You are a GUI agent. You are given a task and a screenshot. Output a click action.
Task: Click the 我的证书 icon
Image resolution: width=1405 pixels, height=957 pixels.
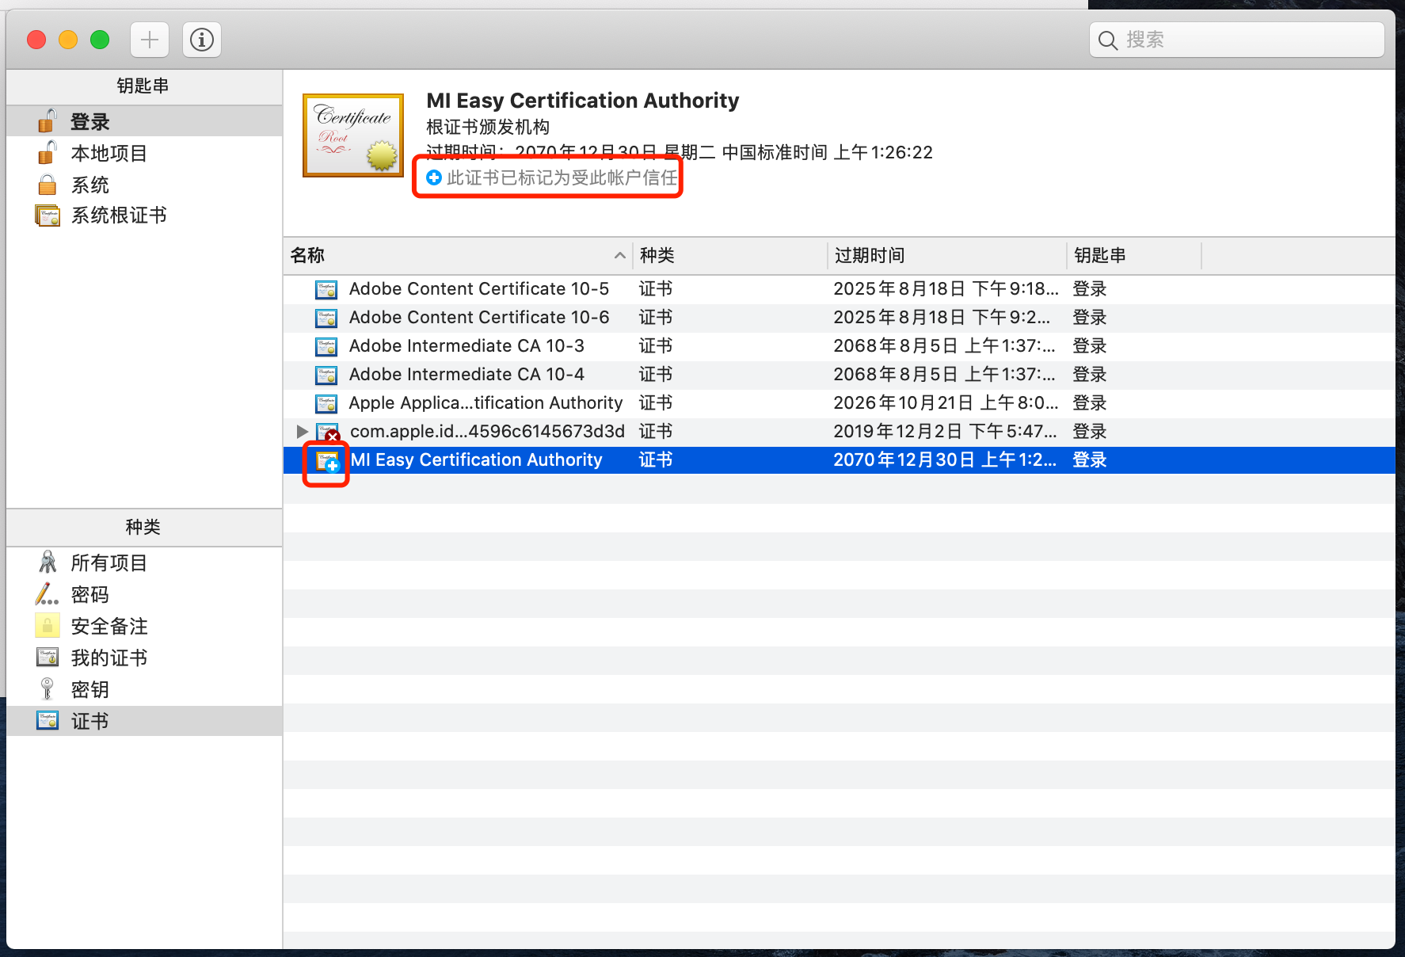[x=48, y=658]
